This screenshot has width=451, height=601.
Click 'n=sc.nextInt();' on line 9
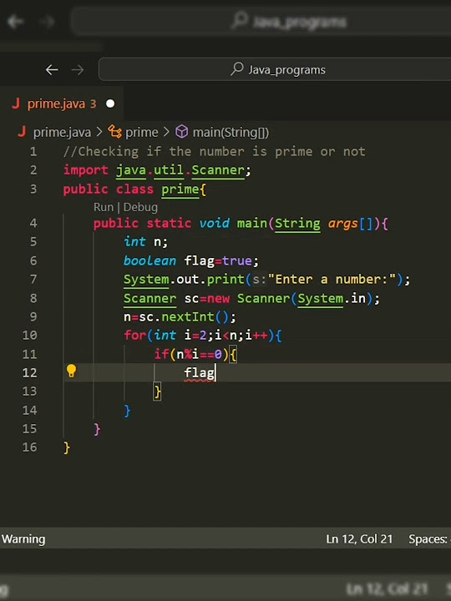(x=180, y=316)
